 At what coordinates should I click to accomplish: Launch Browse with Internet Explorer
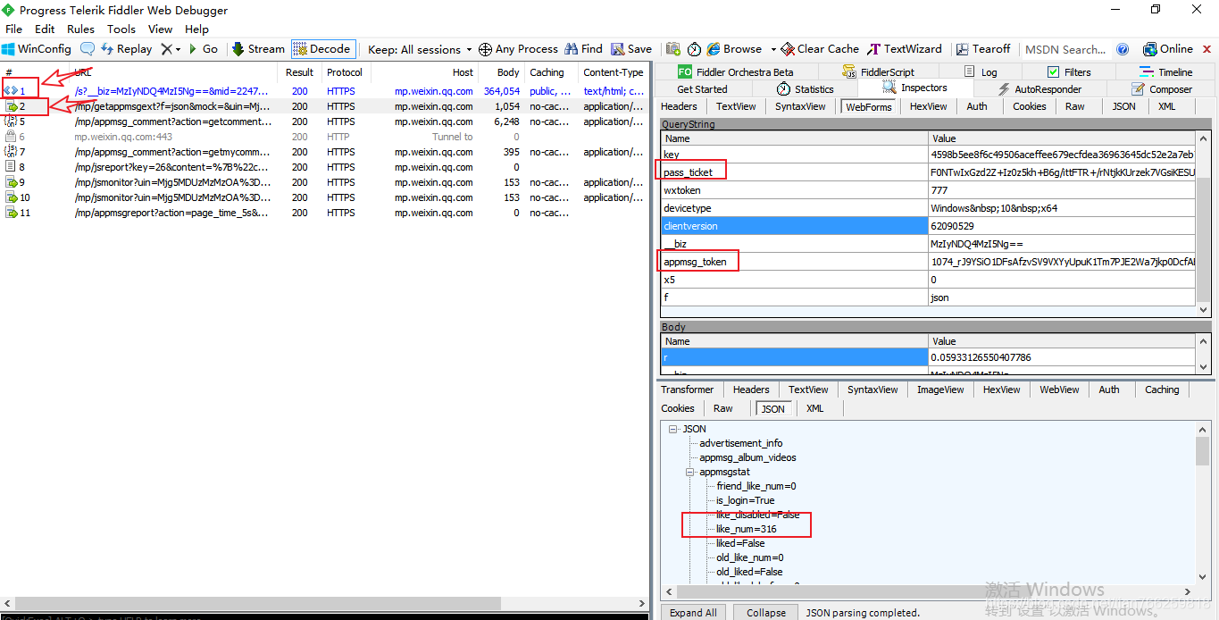[x=735, y=49]
